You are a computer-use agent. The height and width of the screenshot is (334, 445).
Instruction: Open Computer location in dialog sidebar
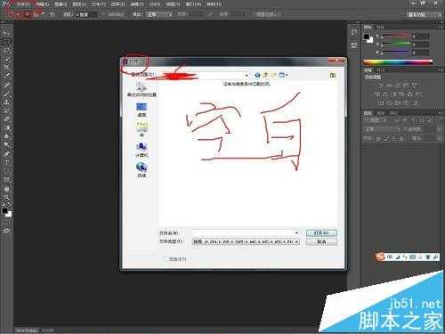(x=142, y=150)
